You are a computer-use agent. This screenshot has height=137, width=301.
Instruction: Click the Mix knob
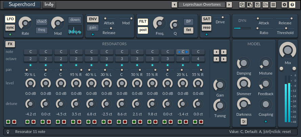click(287, 51)
